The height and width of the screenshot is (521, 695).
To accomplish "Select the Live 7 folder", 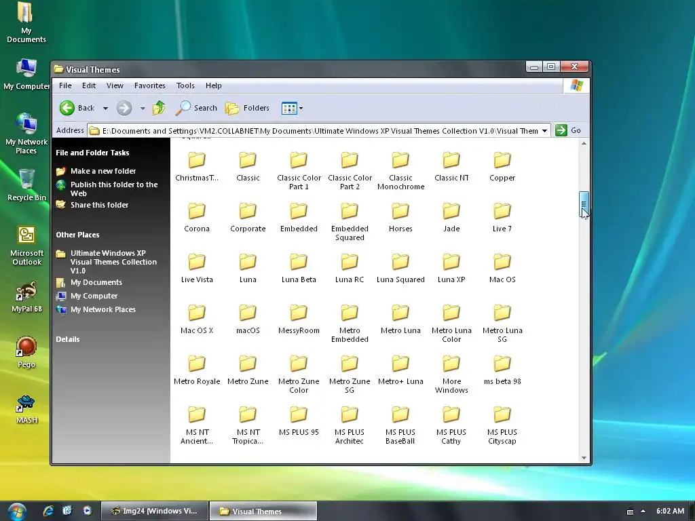I will click(x=502, y=218).
